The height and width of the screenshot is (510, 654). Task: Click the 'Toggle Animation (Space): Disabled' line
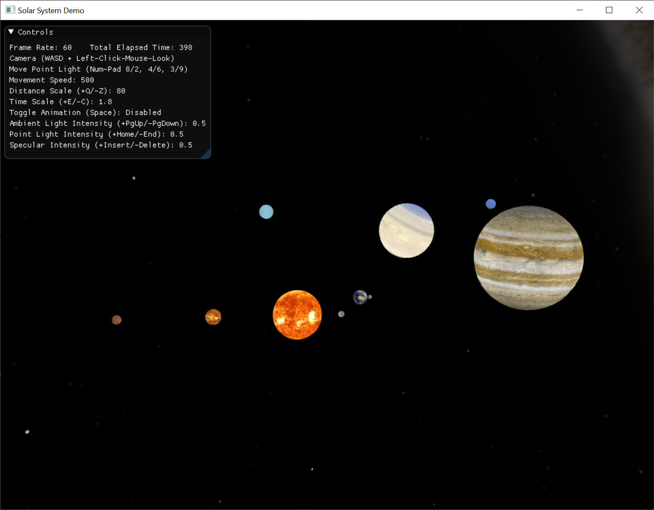click(x=85, y=113)
